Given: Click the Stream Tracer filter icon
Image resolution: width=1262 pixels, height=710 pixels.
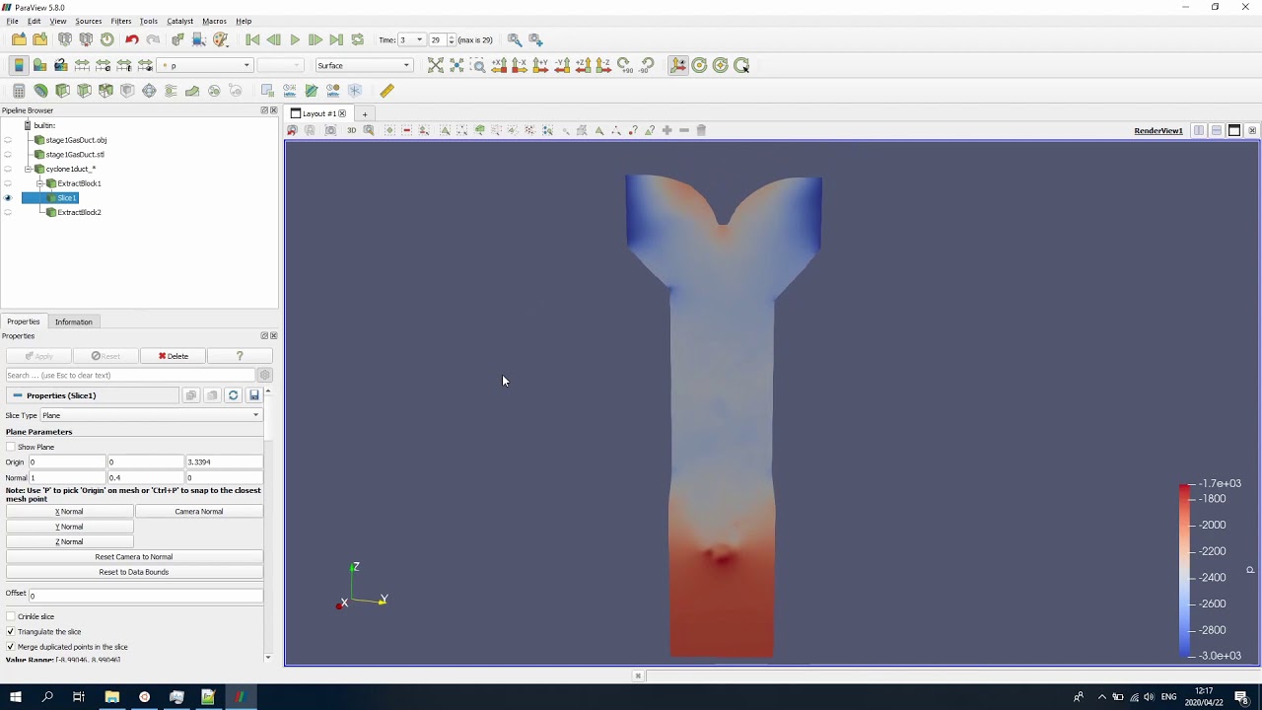Looking at the screenshot, I should tap(171, 91).
